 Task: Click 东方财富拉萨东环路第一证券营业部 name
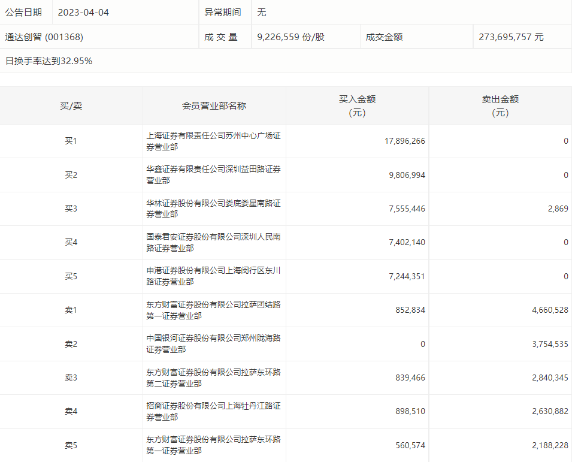click(x=213, y=445)
